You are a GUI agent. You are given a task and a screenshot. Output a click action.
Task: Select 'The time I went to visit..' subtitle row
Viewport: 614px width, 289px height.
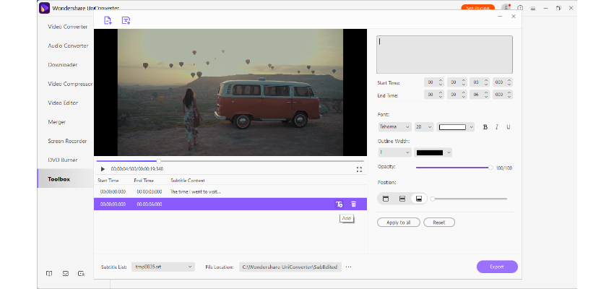coord(230,192)
